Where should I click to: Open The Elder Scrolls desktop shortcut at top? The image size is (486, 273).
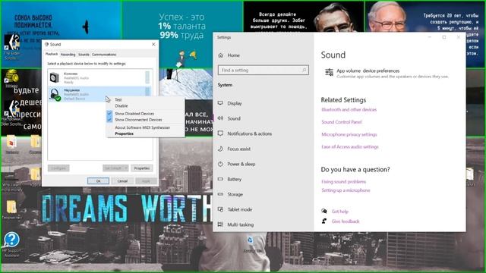click(x=12, y=47)
